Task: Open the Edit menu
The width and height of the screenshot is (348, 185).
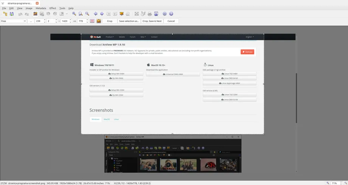Action: coord(11,8)
